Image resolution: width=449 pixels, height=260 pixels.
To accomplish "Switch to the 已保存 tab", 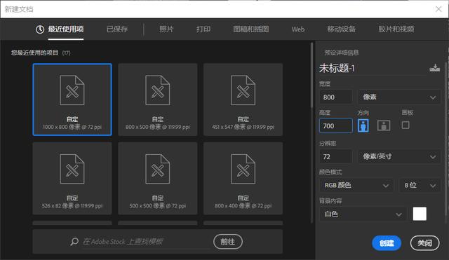I will [117, 29].
